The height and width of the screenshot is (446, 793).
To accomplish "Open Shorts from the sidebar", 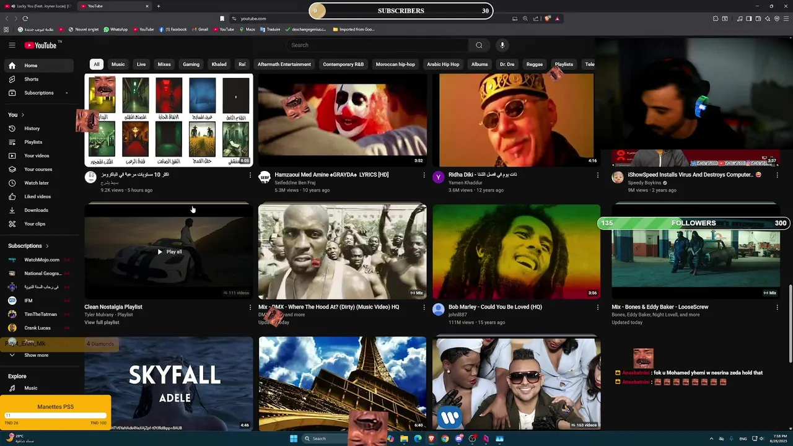I will [x=40, y=79].
